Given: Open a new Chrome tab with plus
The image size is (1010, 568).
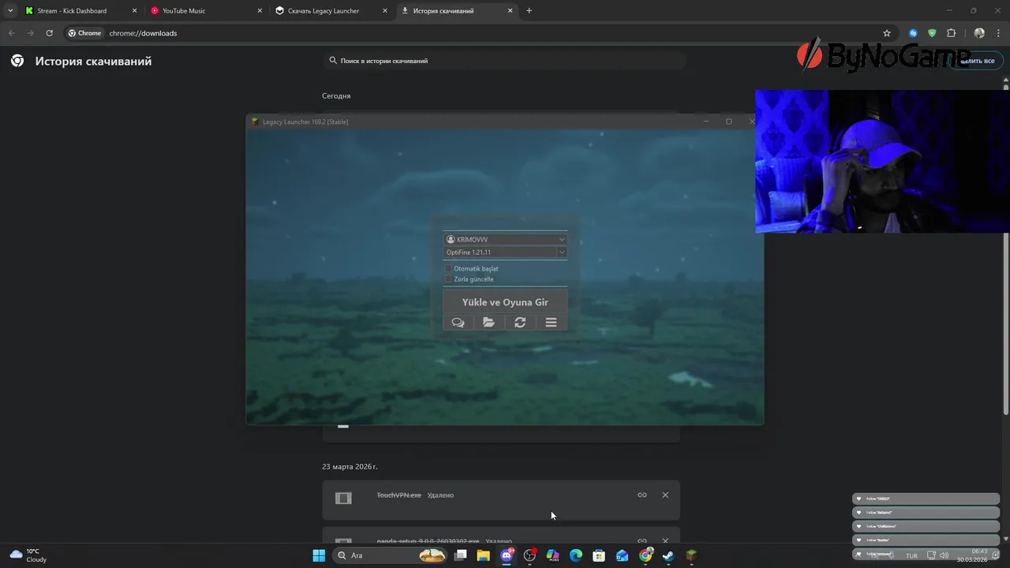Looking at the screenshot, I should click(x=529, y=11).
